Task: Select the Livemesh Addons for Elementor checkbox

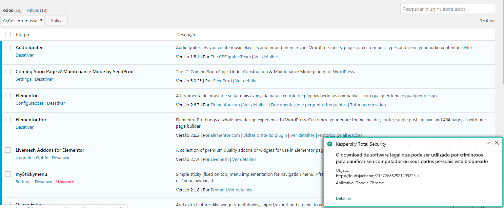Action: [8, 150]
